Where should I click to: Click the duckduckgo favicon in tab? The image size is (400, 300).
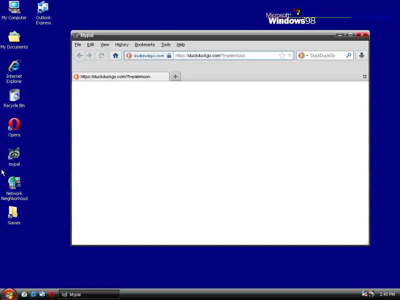click(76, 77)
